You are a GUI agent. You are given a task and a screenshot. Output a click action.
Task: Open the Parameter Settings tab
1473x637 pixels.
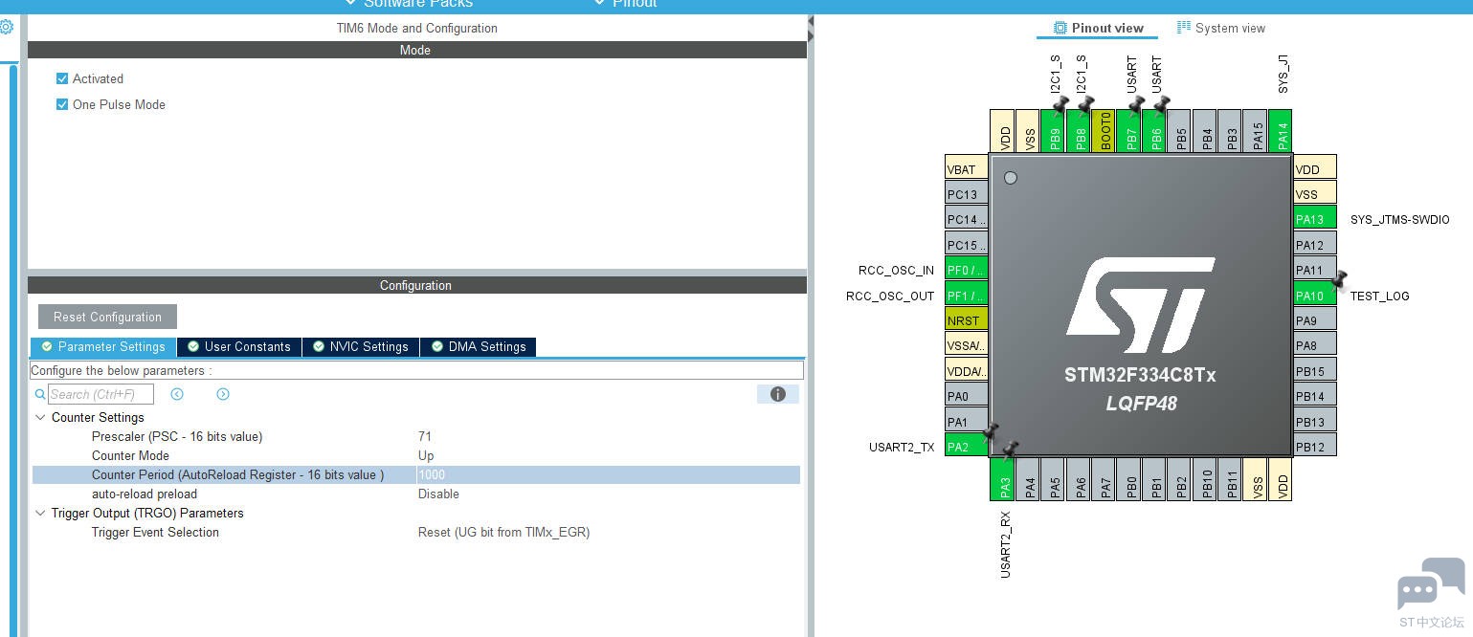coord(103,346)
